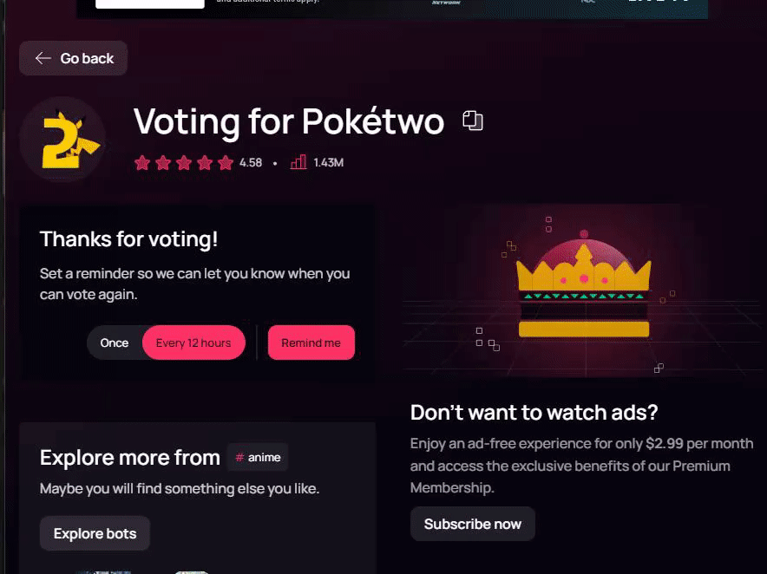The image size is (767, 574).
Task: Click the 4.58 rating value
Action: point(251,163)
